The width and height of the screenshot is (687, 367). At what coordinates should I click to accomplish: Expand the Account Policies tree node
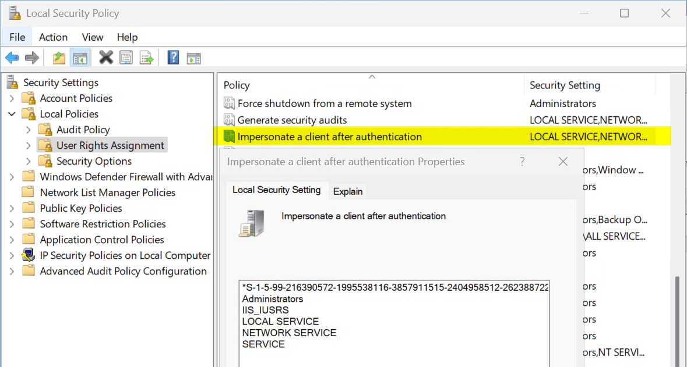pos(12,98)
